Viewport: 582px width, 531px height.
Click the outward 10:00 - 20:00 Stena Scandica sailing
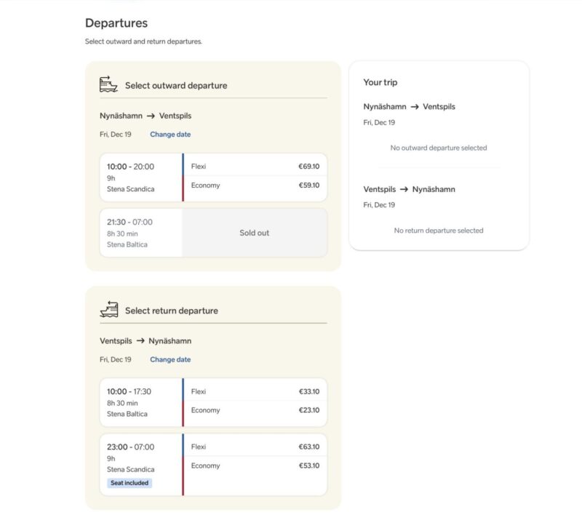140,177
